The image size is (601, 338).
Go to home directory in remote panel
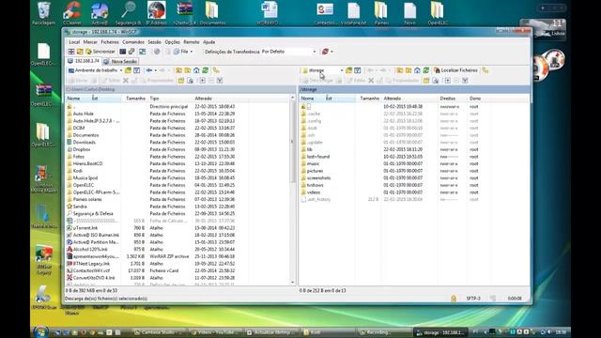point(417,70)
